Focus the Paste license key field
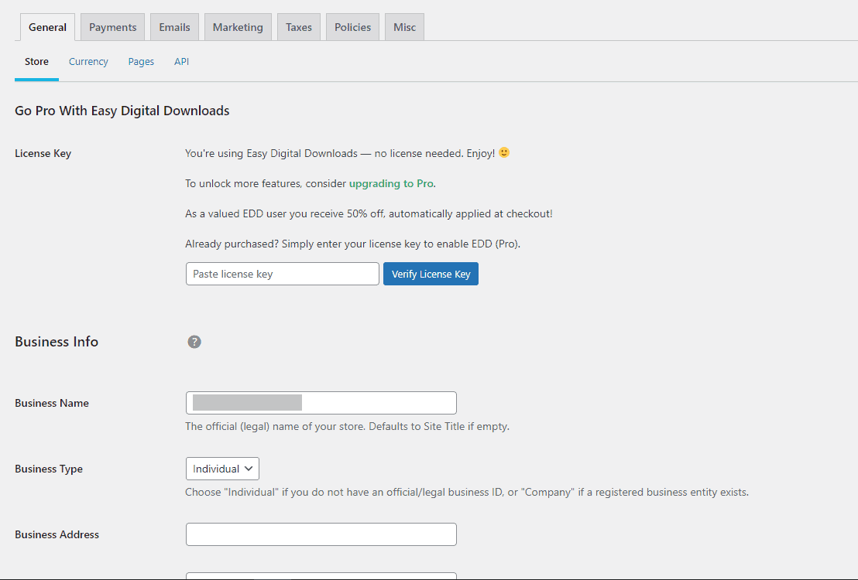Screen dimensions: 858x580 [282, 274]
